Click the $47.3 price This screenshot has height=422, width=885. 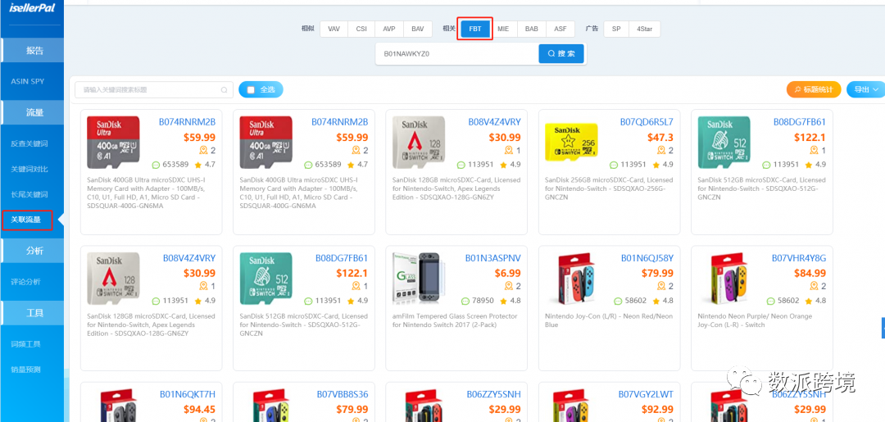[660, 137]
